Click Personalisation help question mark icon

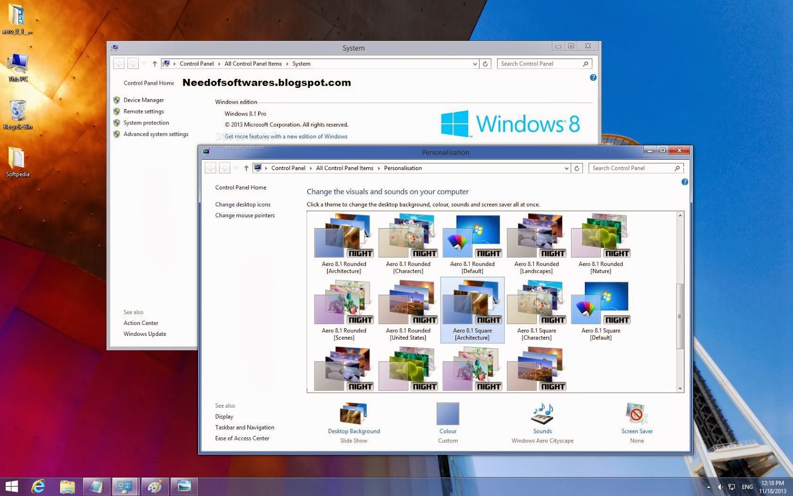(x=684, y=182)
